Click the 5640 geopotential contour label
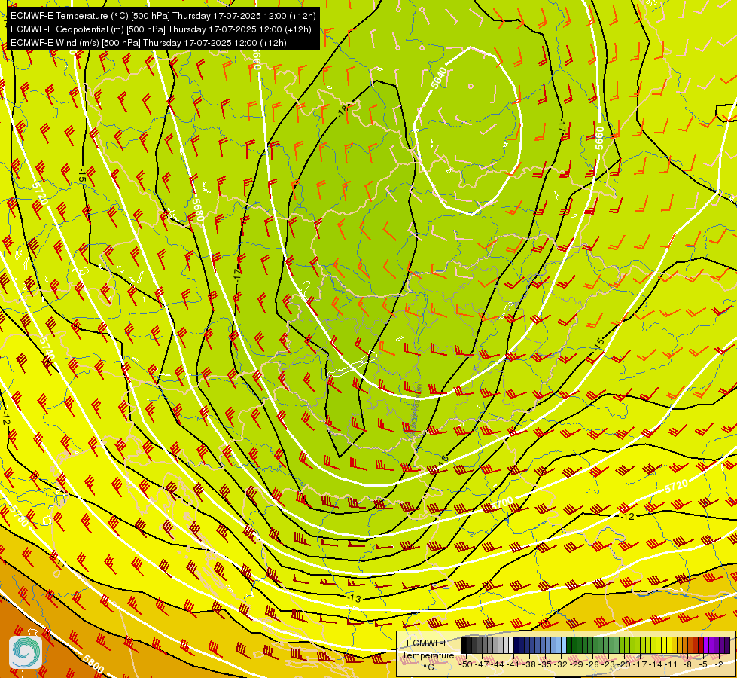 pyautogui.click(x=439, y=78)
